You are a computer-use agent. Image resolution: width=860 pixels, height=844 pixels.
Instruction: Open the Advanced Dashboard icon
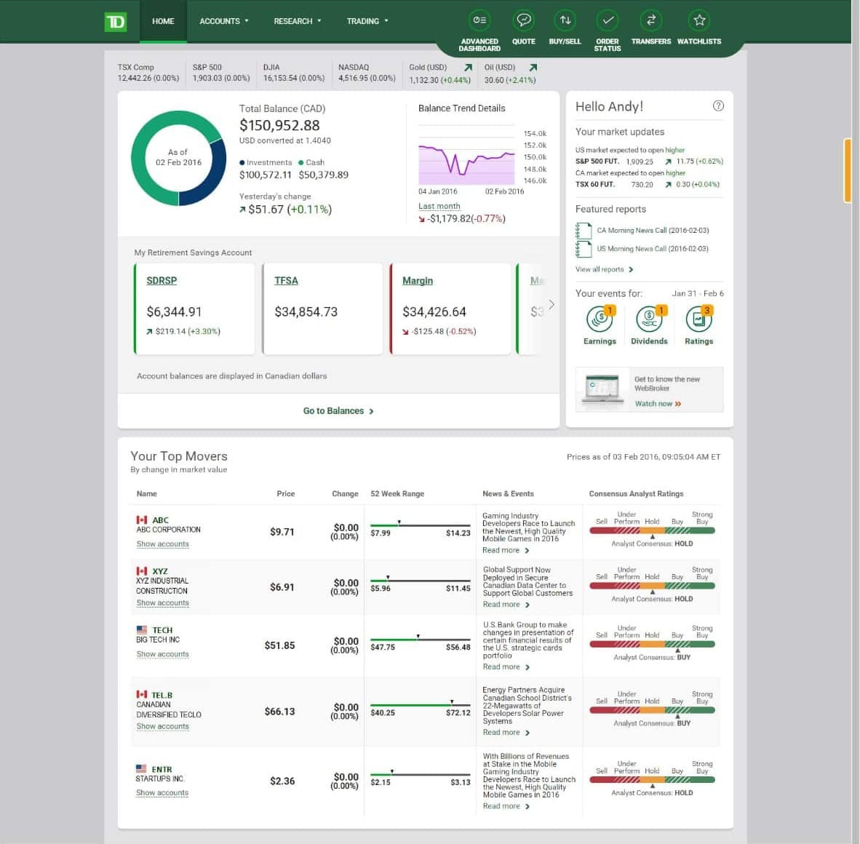pyautogui.click(x=479, y=20)
